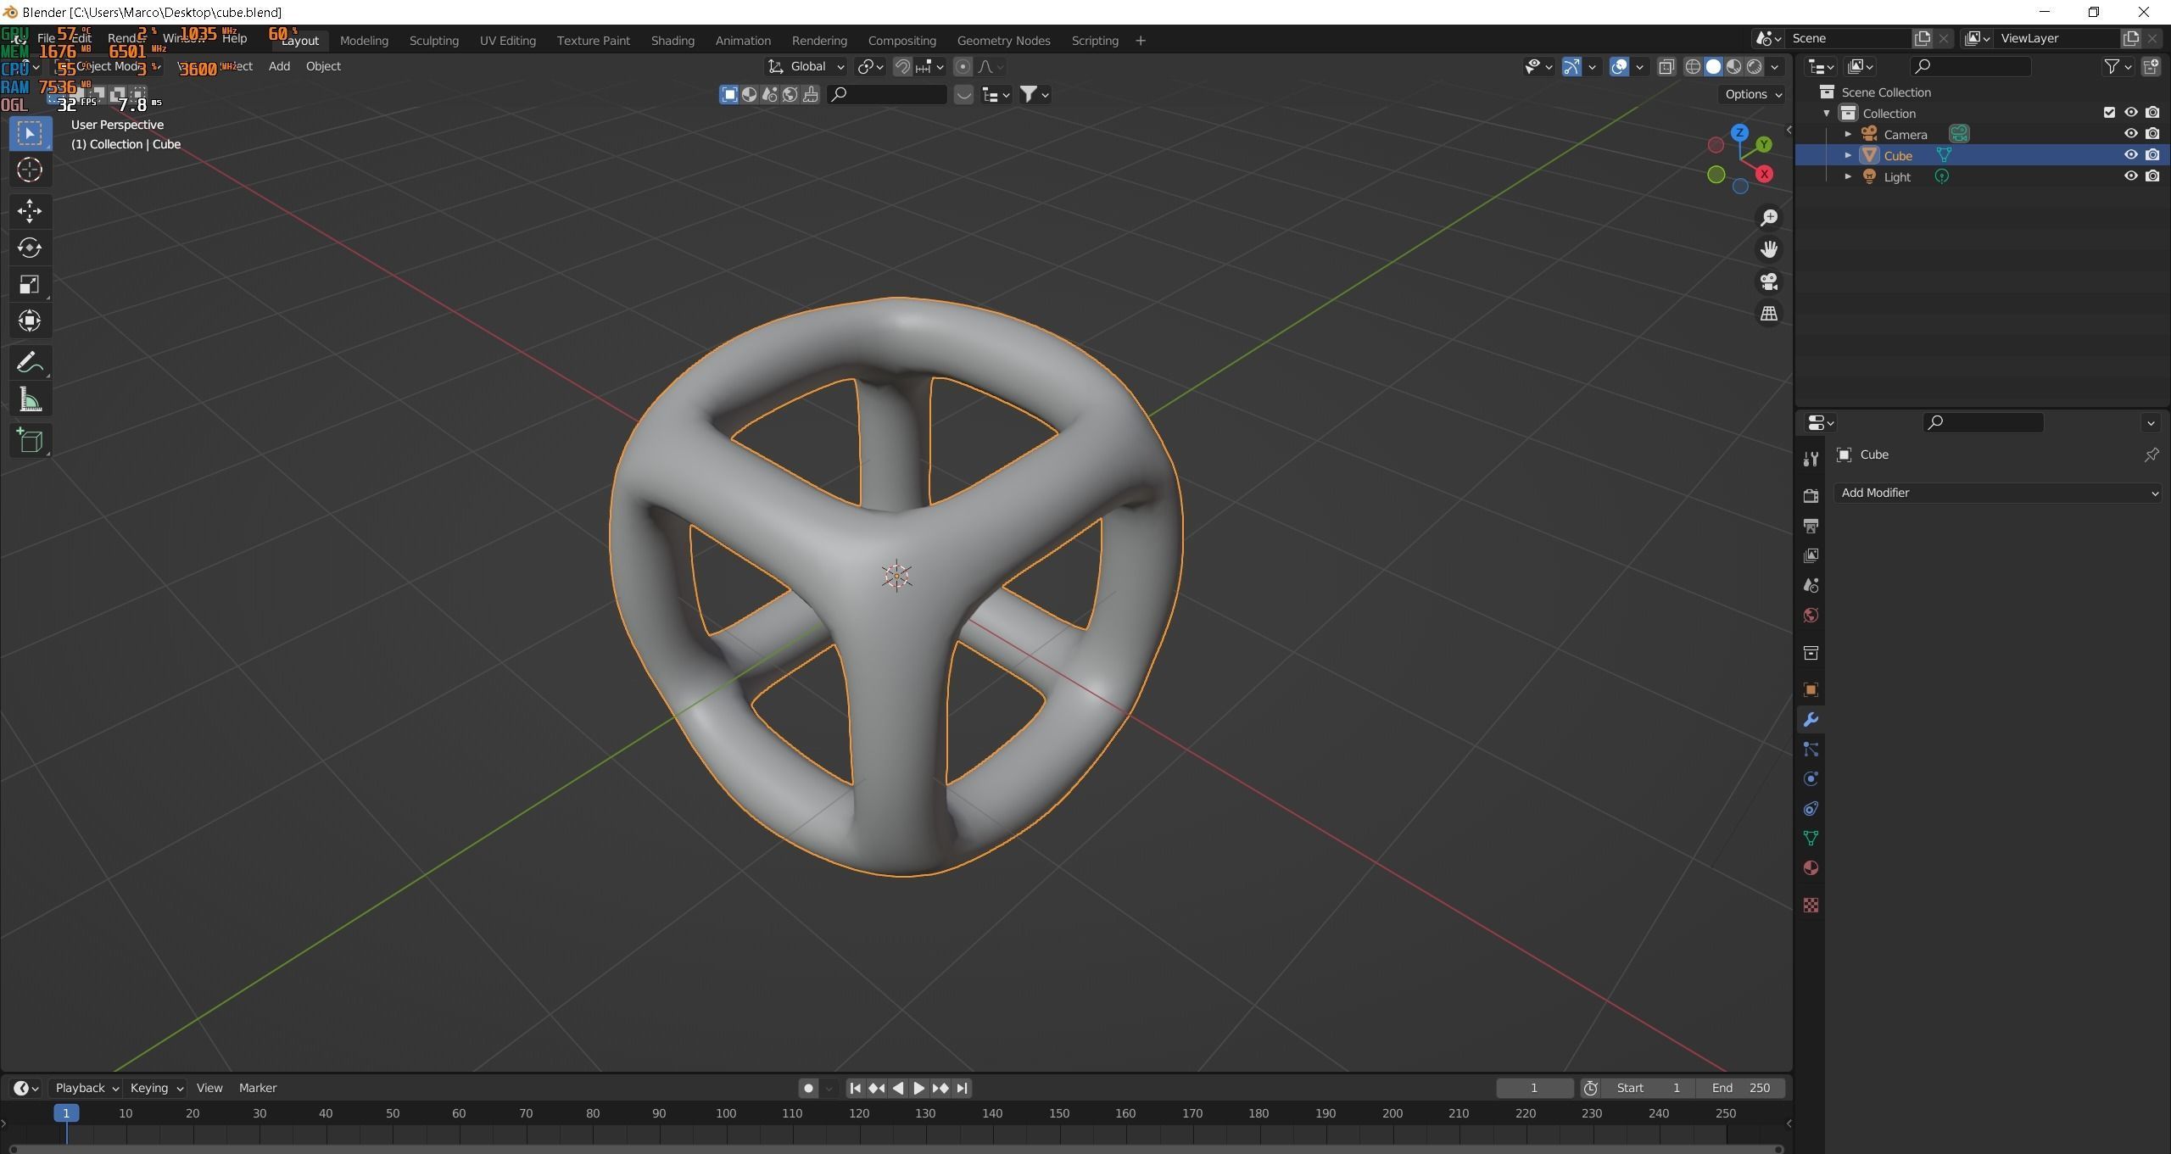Disable the Light from renders
Image resolution: width=2171 pixels, height=1154 pixels.
(x=2152, y=176)
